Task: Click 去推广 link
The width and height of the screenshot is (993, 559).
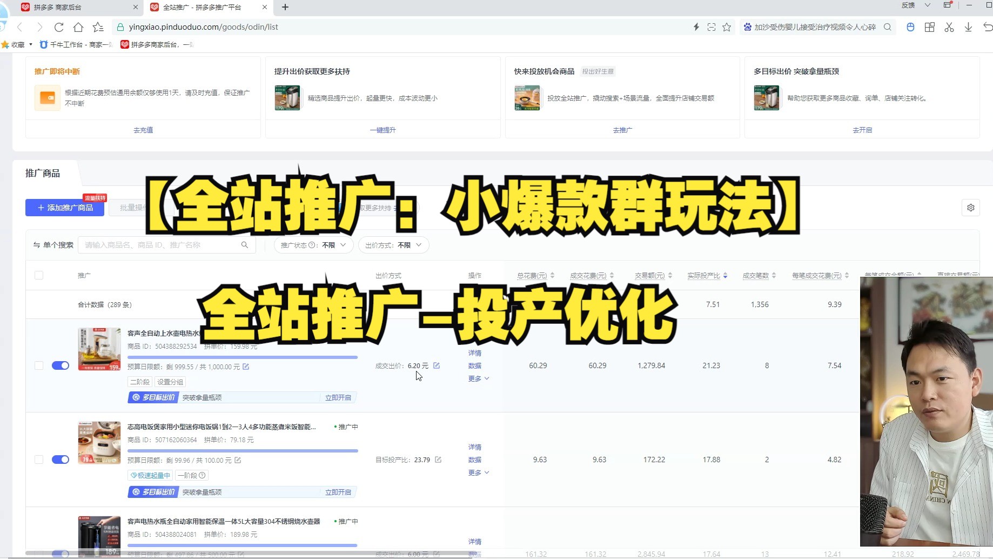Action: 622,130
